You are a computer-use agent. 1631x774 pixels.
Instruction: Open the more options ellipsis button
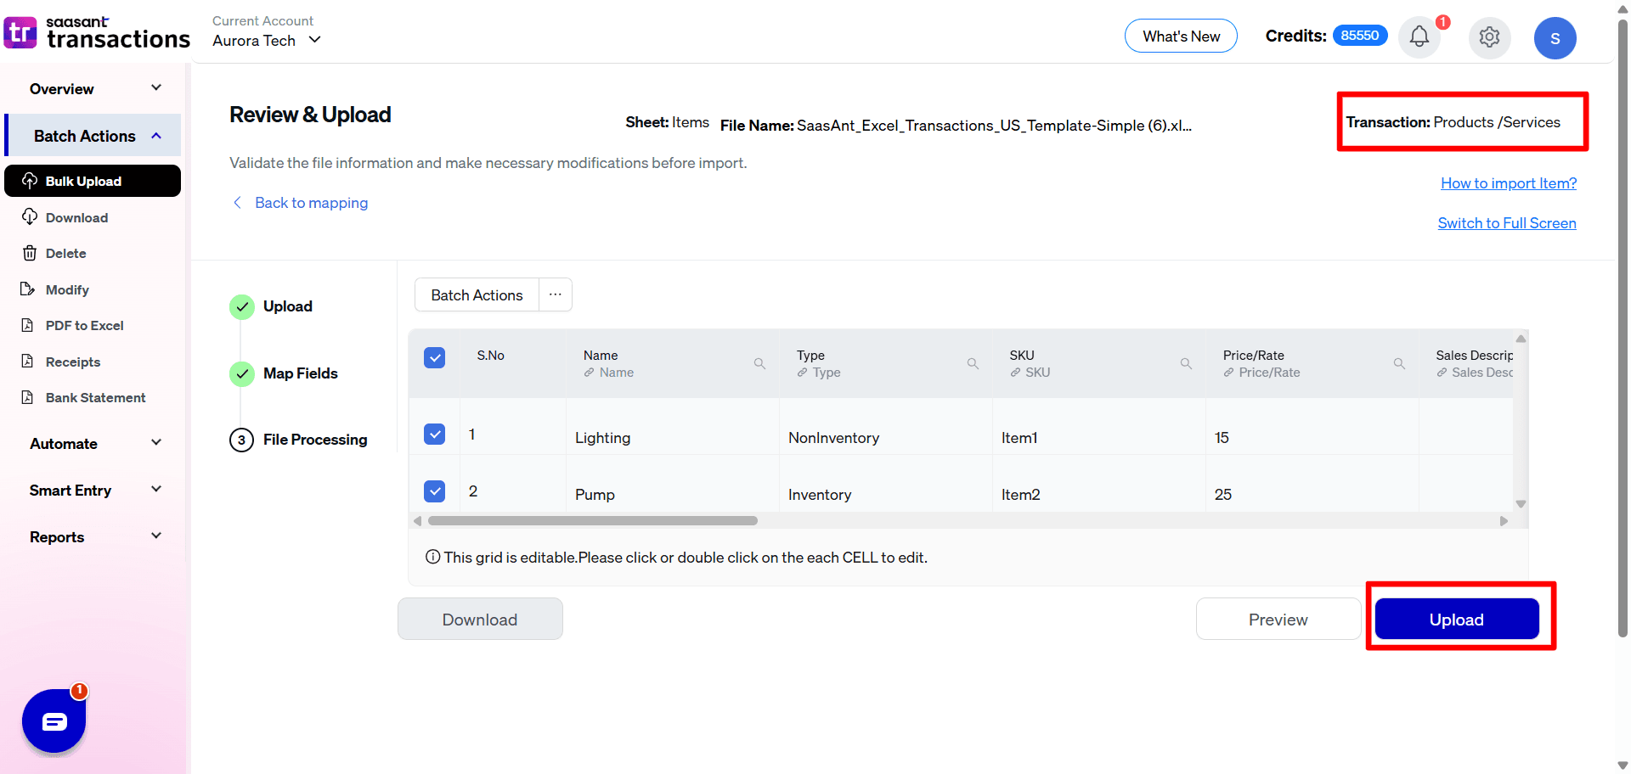pyautogui.click(x=555, y=294)
